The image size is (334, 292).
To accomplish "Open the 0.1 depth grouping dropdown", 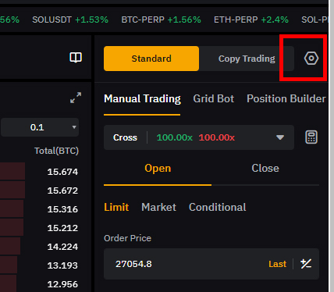I will [x=40, y=127].
